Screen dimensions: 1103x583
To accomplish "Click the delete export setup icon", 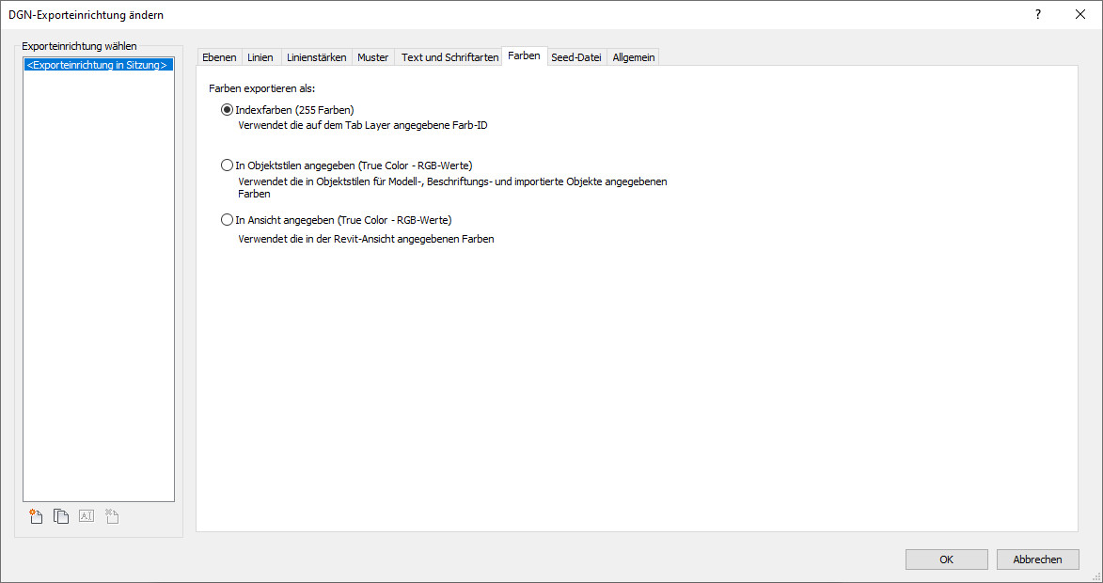I will [x=111, y=516].
